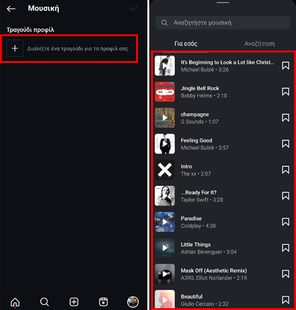Bookmark the Jingle Bell Rock song
Image resolution: width=296 pixels, height=310 pixels.
tap(285, 92)
